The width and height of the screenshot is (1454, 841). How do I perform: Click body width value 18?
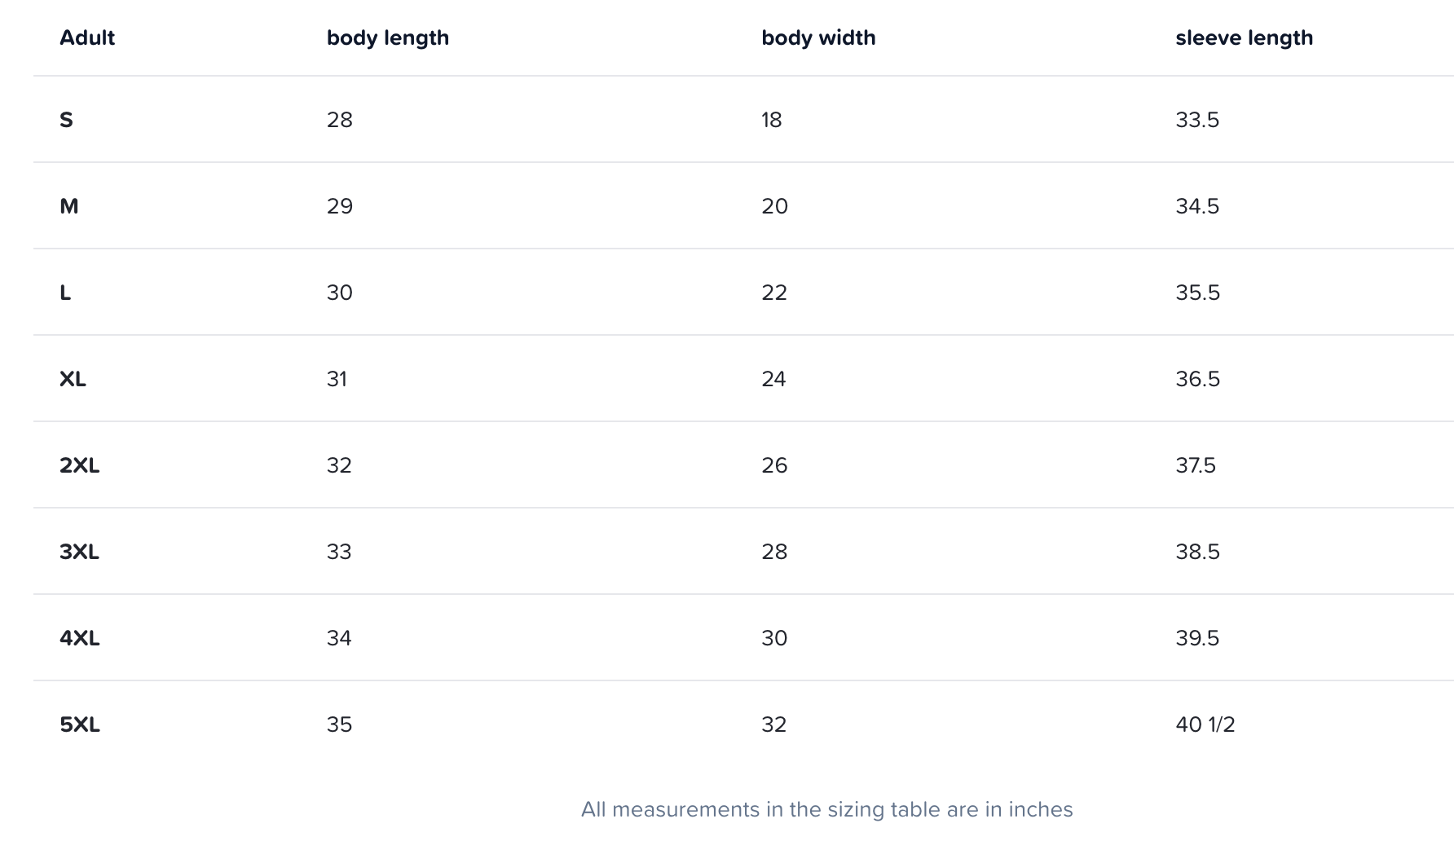[x=771, y=121]
